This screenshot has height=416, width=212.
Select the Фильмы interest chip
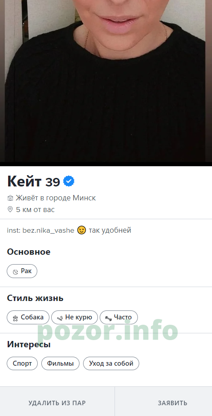click(60, 363)
